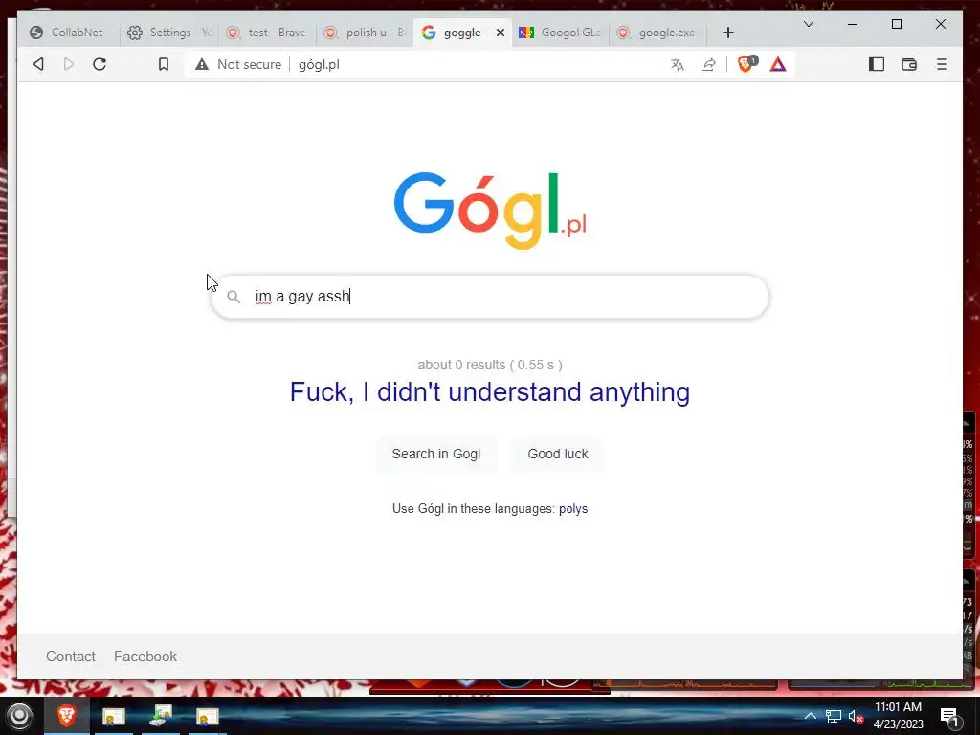Open the polys language link
The width and height of the screenshot is (980, 735).
(x=573, y=509)
